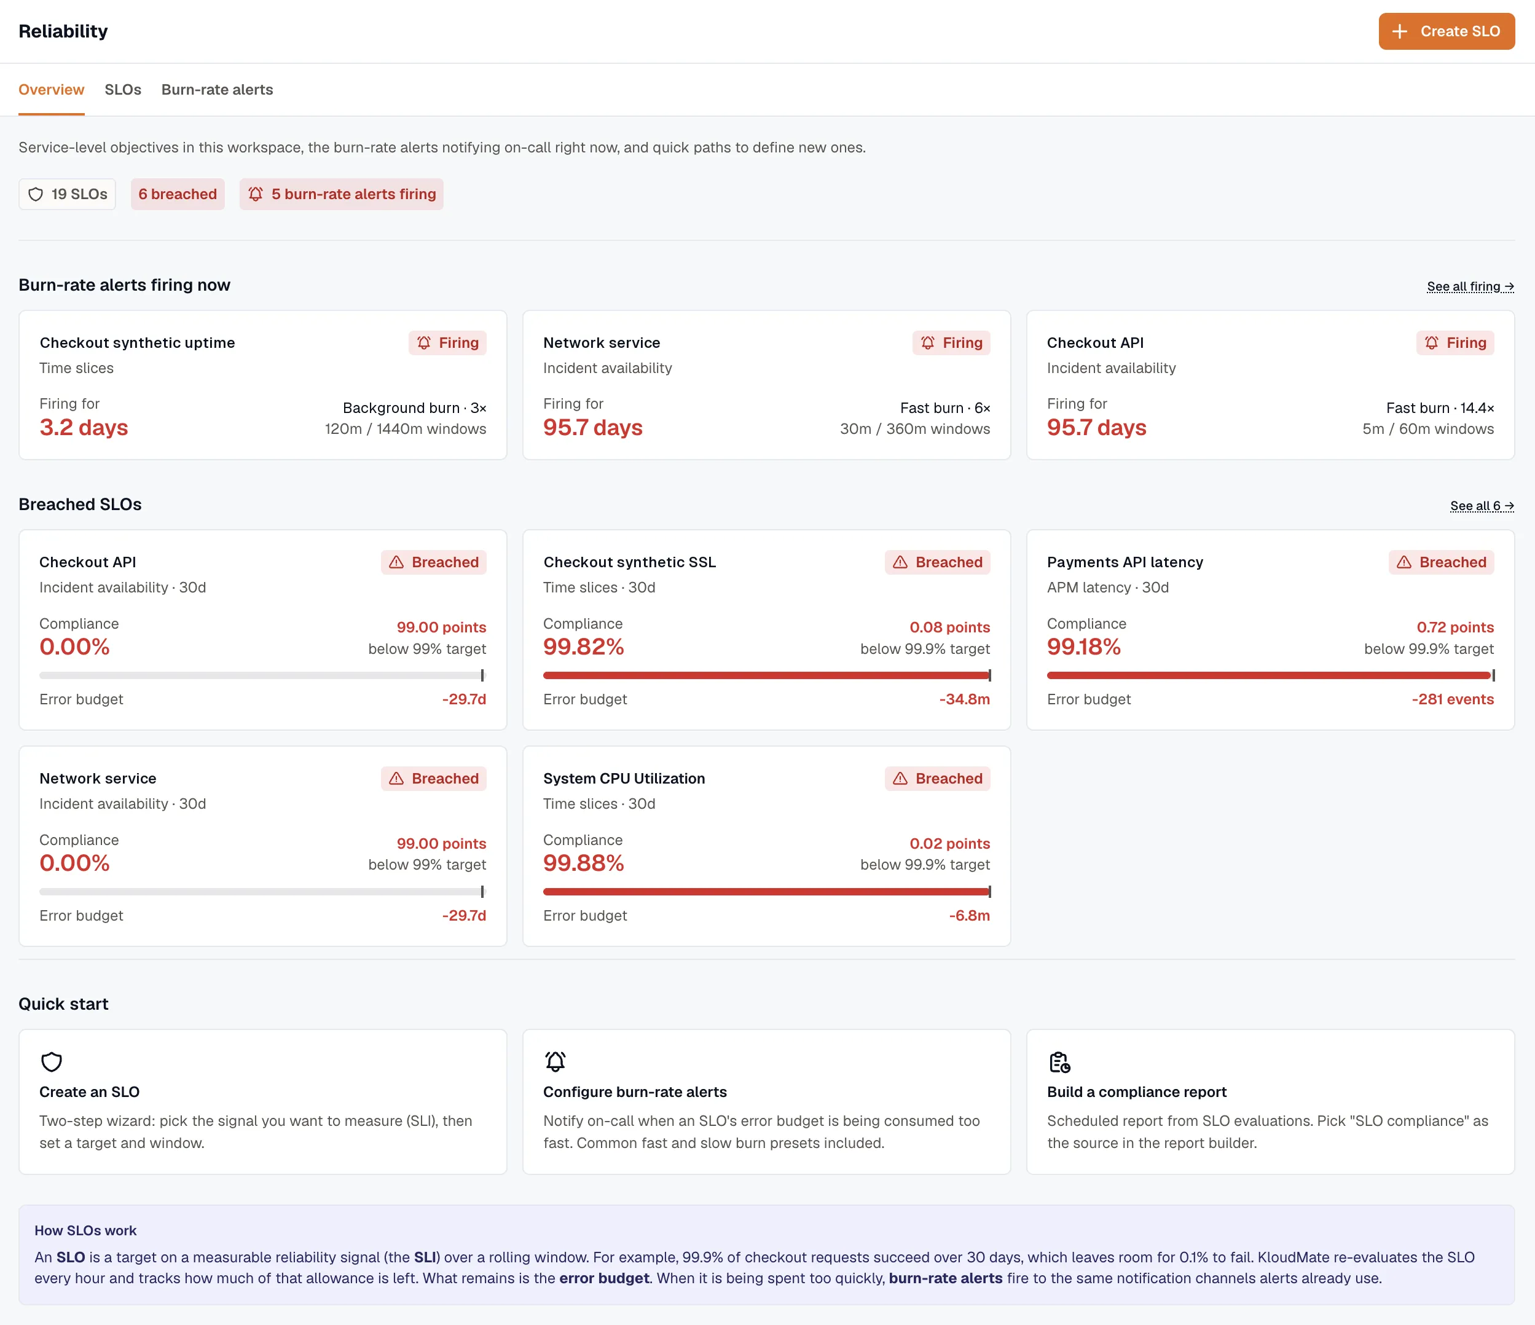
Task: Click the Create SLO button
Action: pyautogui.click(x=1446, y=31)
